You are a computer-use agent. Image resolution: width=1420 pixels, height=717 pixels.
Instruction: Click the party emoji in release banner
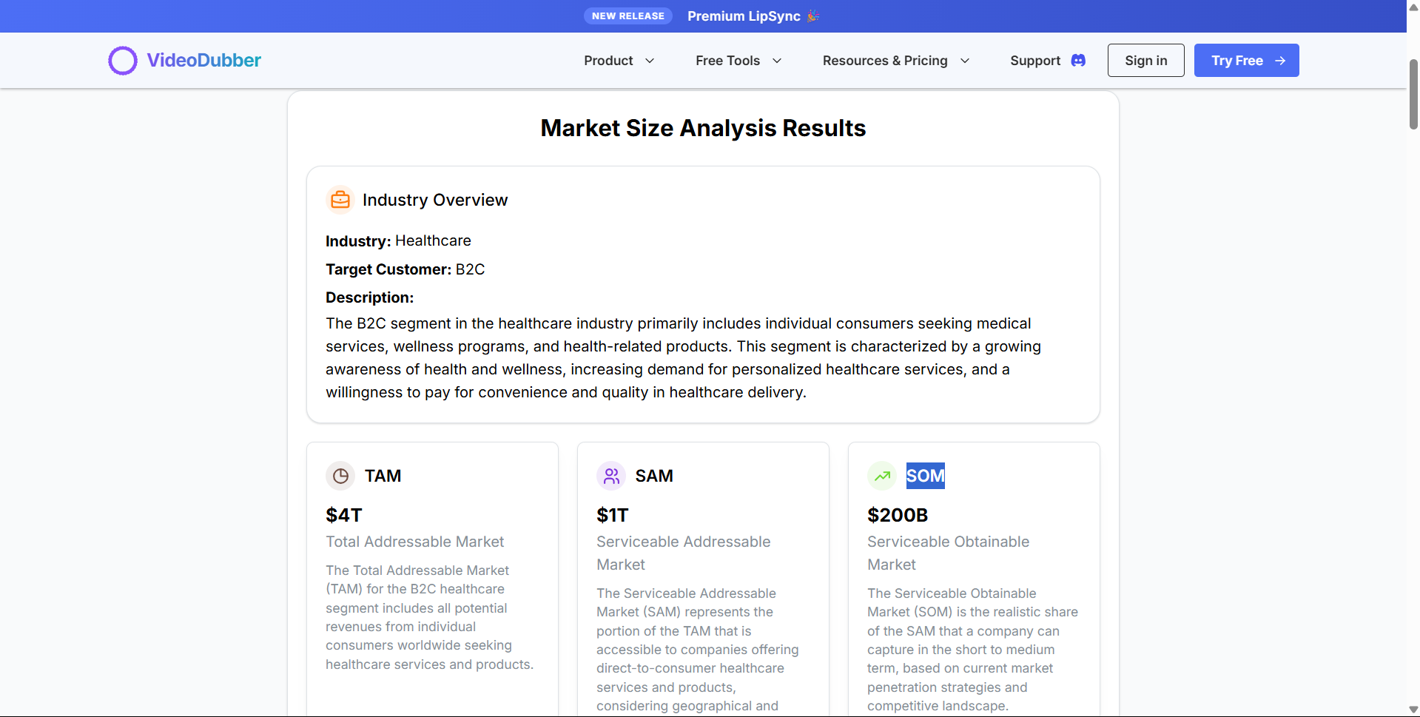coord(812,16)
